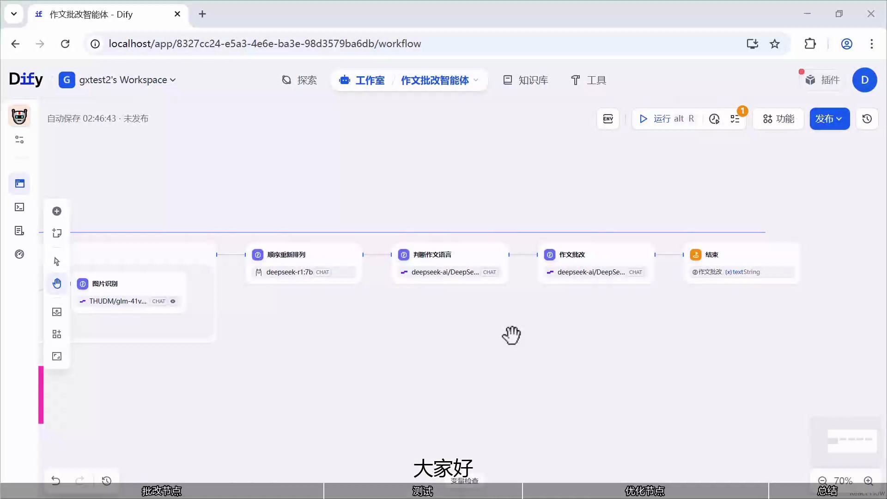Open the logs and annotations sidebar icon
The image size is (887, 499).
tap(19, 231)
